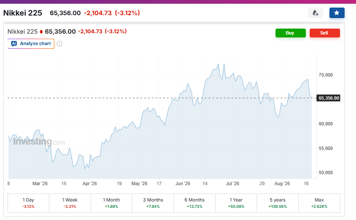The height and width of the screenshot is (220, 356).
Task: Click the Jun '26 x-axis label
Action: tap(183, 183)
